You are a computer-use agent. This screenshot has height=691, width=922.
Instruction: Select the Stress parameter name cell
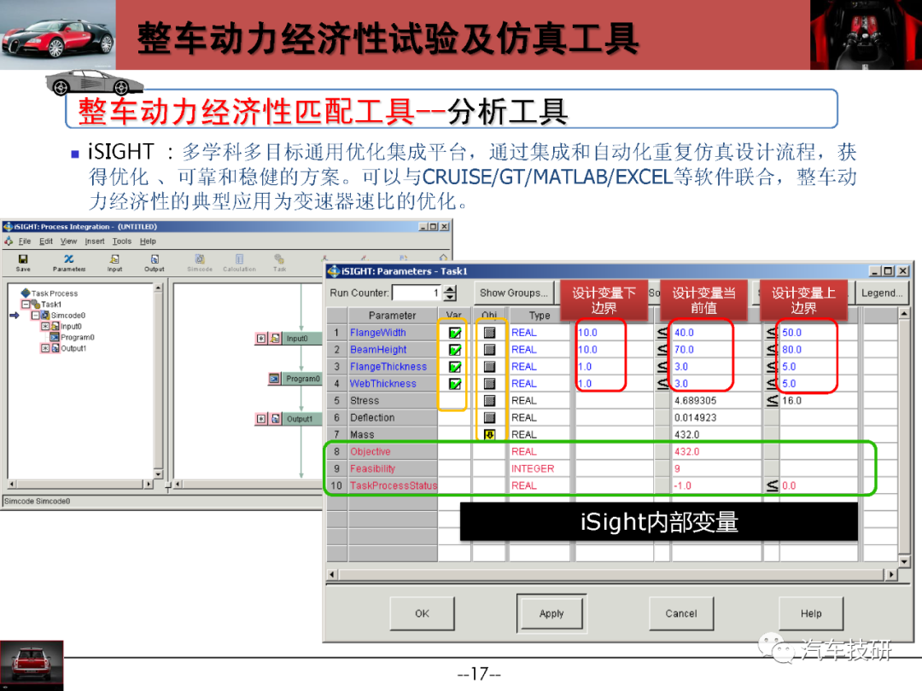coord(392,401)
